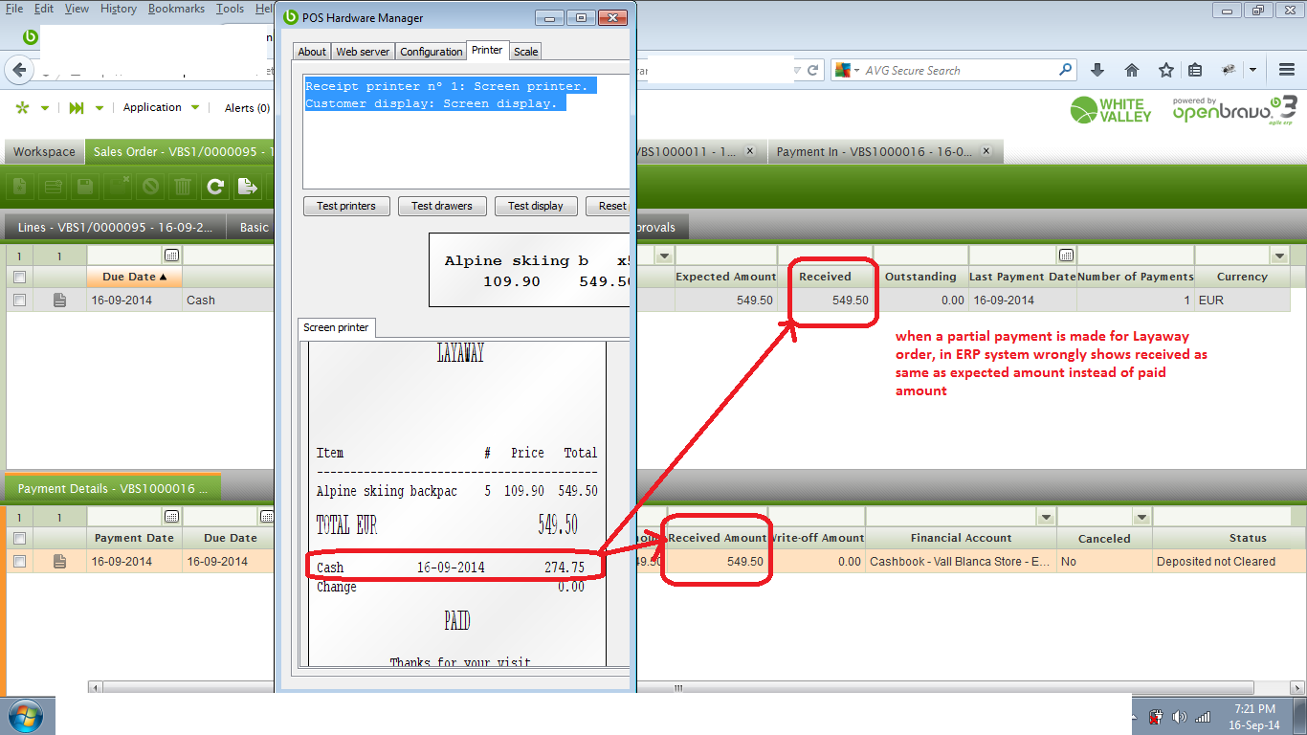The image size is (1307, 735).
Task: Click the browser Back arrow button
Action: click(x=20, y=70)
